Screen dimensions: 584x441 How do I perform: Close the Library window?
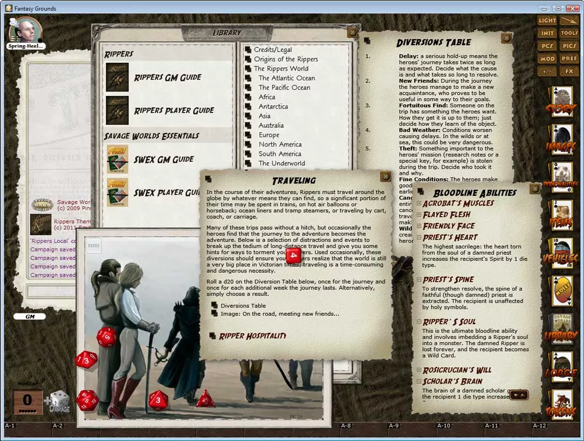click(x=352, y=33)
